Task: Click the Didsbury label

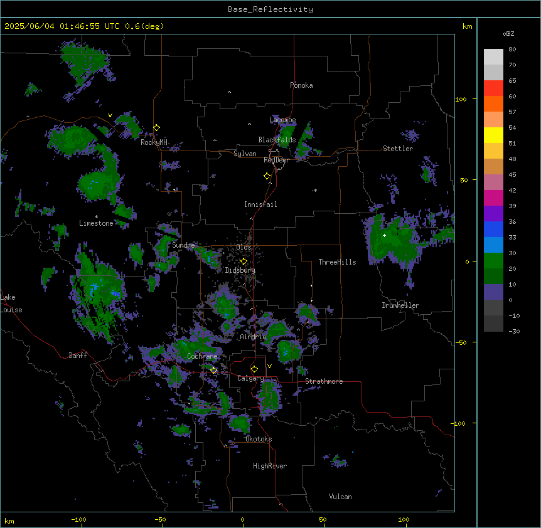Action: tap(240, 270)
